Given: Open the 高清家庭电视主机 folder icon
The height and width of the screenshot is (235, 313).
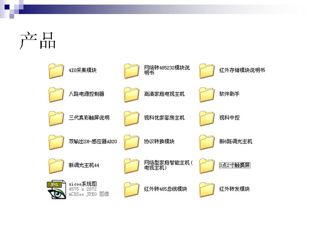Looking at the screenshot, I should pos(131,94).
